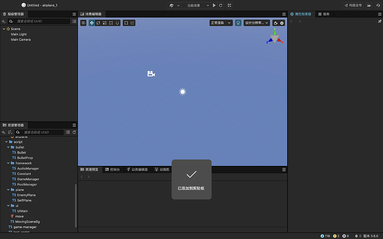The width and height of the screenshot is (383, 239).
Task: Switch to the 动画图 tab
Action: coord(162,170)
